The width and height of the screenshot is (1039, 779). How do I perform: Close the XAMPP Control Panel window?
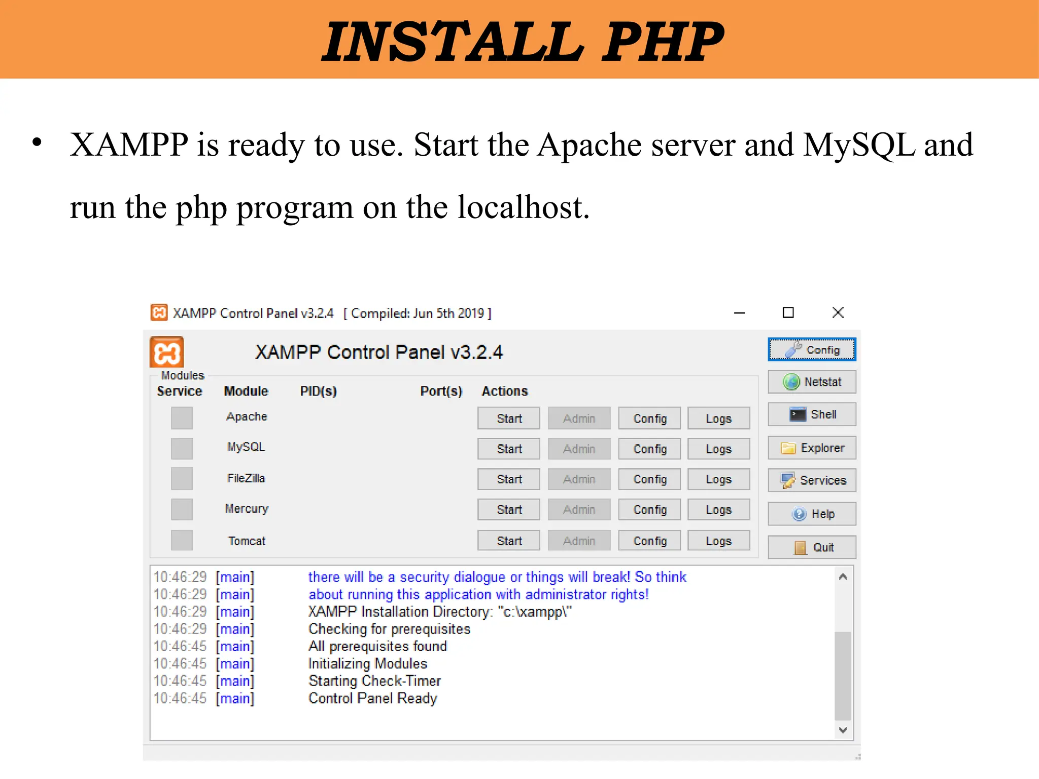pyautogui.click(x=838, y=313)
